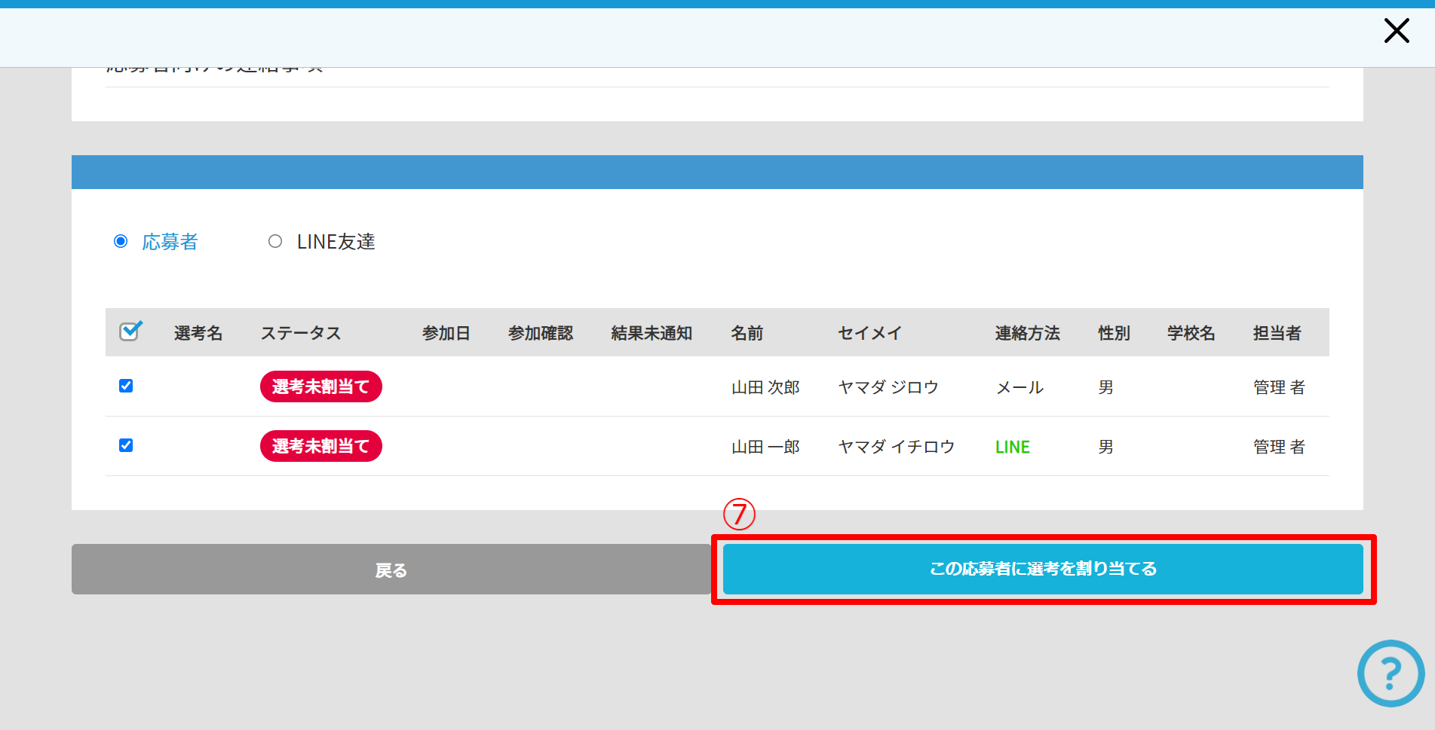Click the name 山田 一郎
Image resolution: width=1435 pixels, height=730 pixels.
pos(765,447)
